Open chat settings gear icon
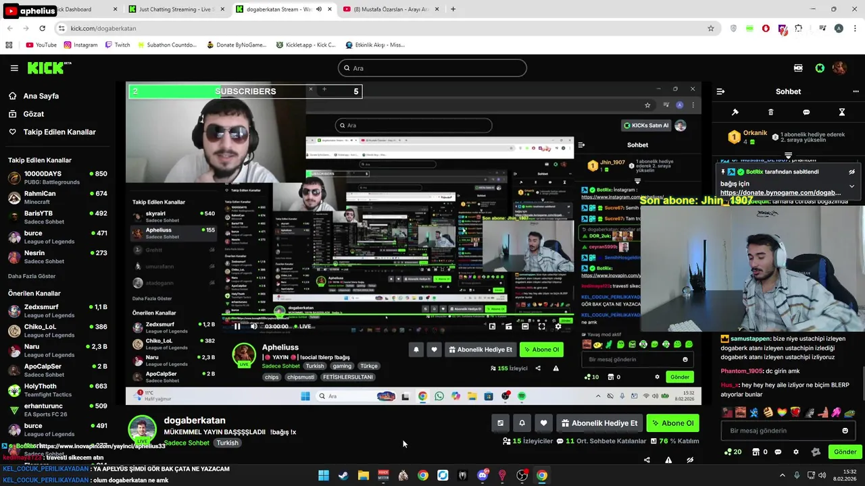Screen dimensions: 865x486 click(795, 452)
